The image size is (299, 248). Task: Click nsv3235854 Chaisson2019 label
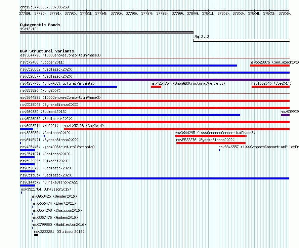[45, 133]
